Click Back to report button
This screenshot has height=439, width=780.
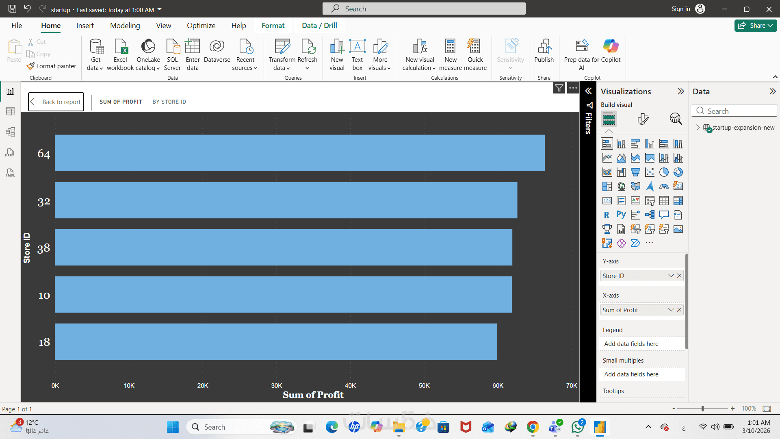point(56,102)
